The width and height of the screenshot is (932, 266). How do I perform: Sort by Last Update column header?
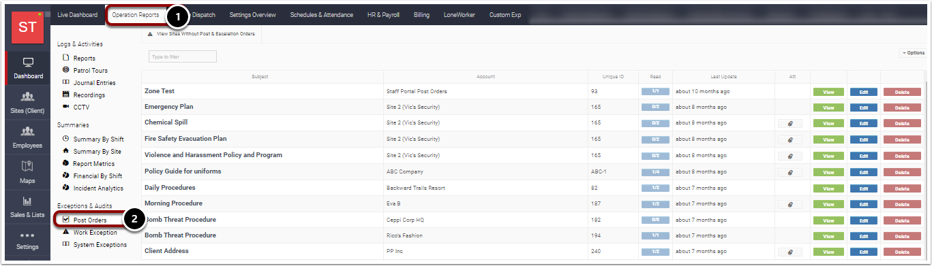point(723,77)
